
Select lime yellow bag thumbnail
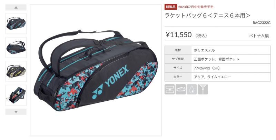(x=16, y=71)
